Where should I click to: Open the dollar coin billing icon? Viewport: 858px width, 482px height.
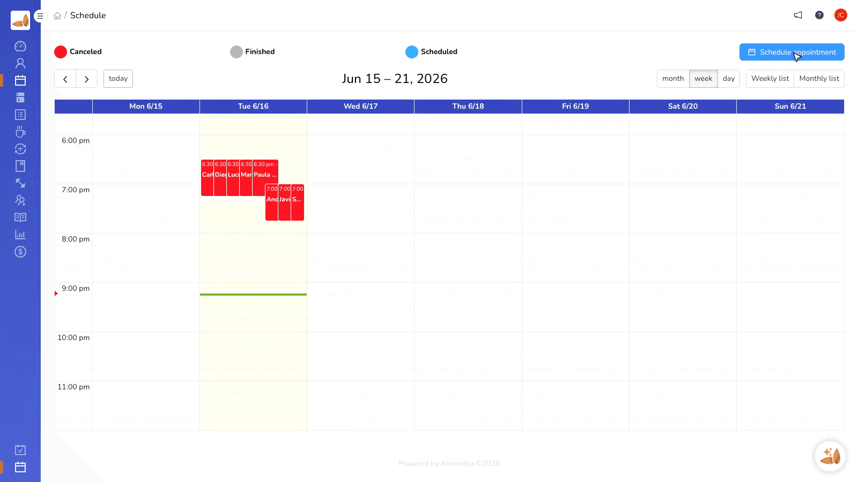pos(20,252)
